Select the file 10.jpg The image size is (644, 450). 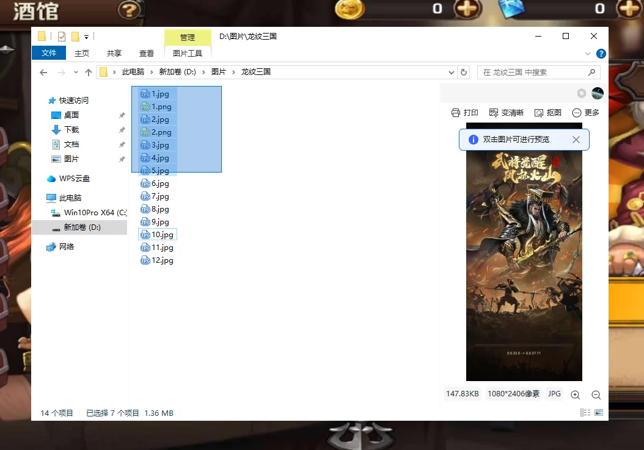[158, 235]
